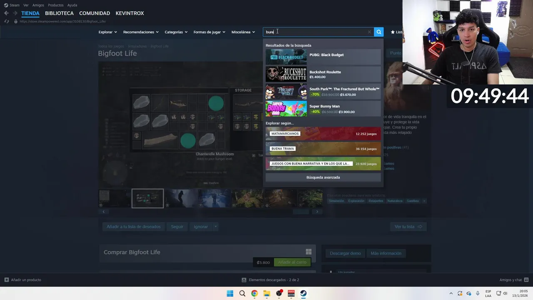Image resolution: width=533 pixels, height=300 pixels.
Task: Click Añadir al carro button
Action: (292, 262)
